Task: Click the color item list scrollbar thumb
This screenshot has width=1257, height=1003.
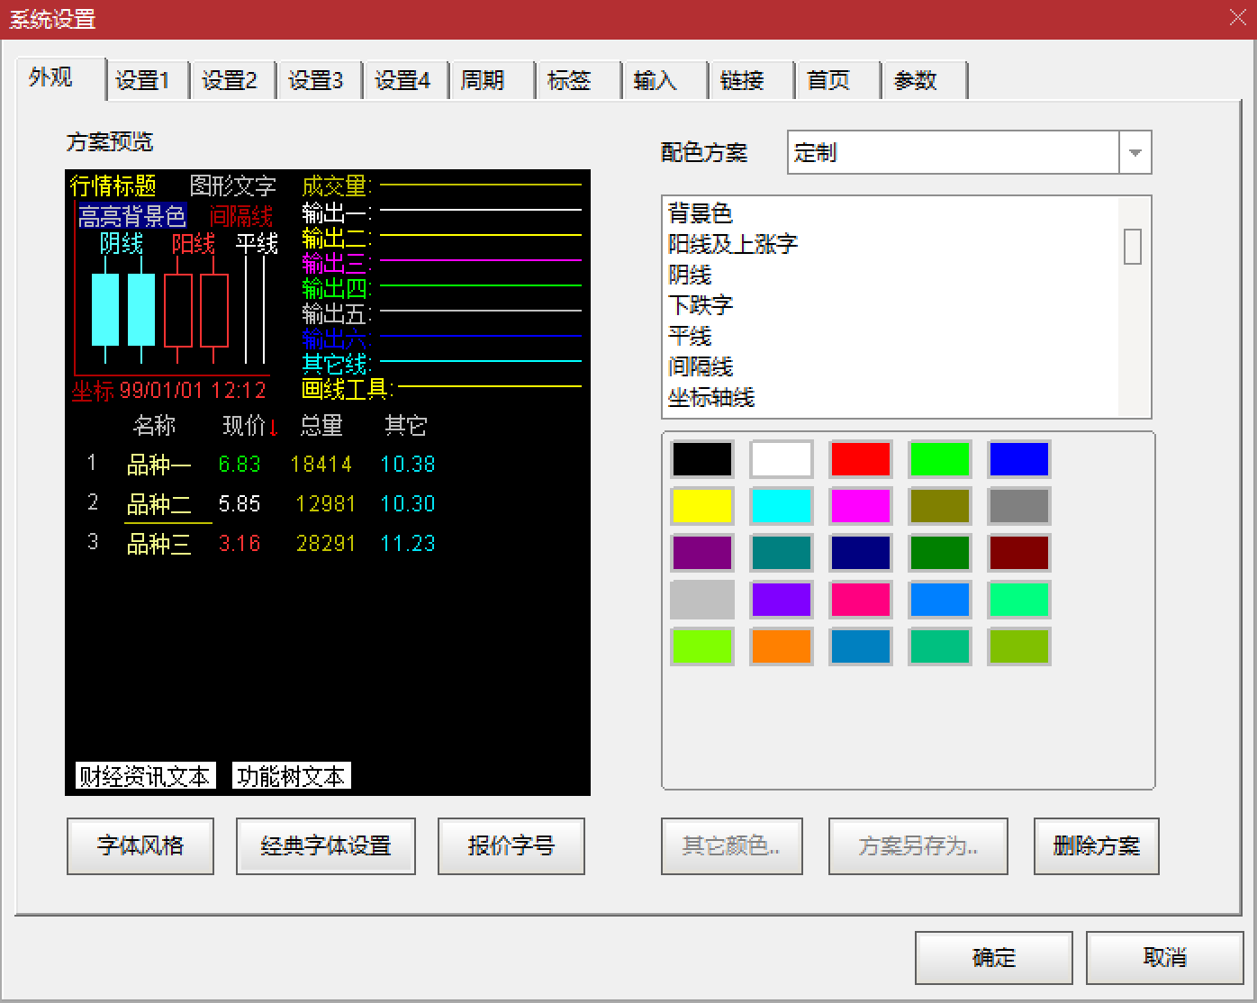Action: coord(1133,246)
